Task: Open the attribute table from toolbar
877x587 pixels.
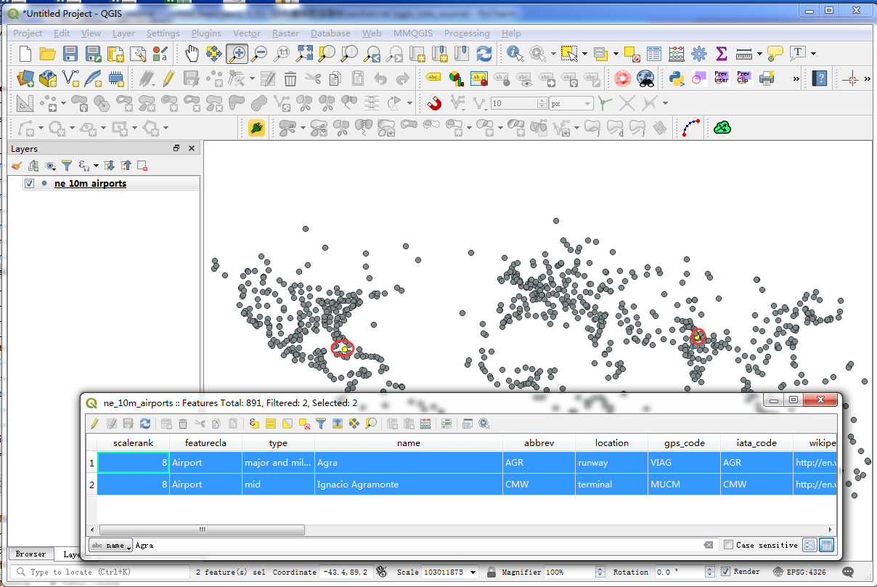Action: pyautogui.click(x=654, y=53)
